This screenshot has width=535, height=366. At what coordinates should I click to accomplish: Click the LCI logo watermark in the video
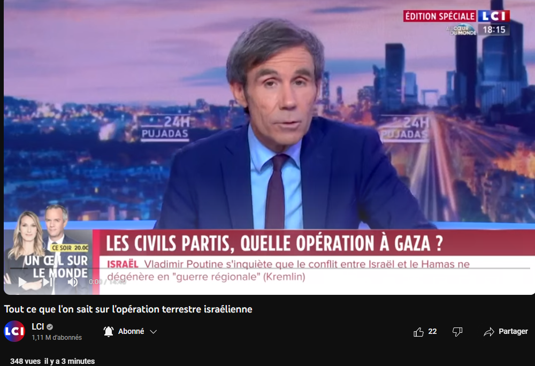click(x=494, y=16)
